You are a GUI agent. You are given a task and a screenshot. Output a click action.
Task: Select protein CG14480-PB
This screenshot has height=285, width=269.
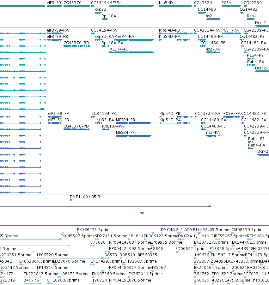tap(203, 129)
